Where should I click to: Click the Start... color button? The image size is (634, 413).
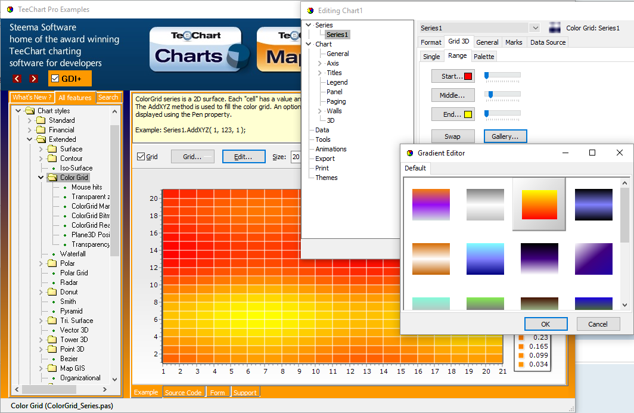(x=453, y=76)
